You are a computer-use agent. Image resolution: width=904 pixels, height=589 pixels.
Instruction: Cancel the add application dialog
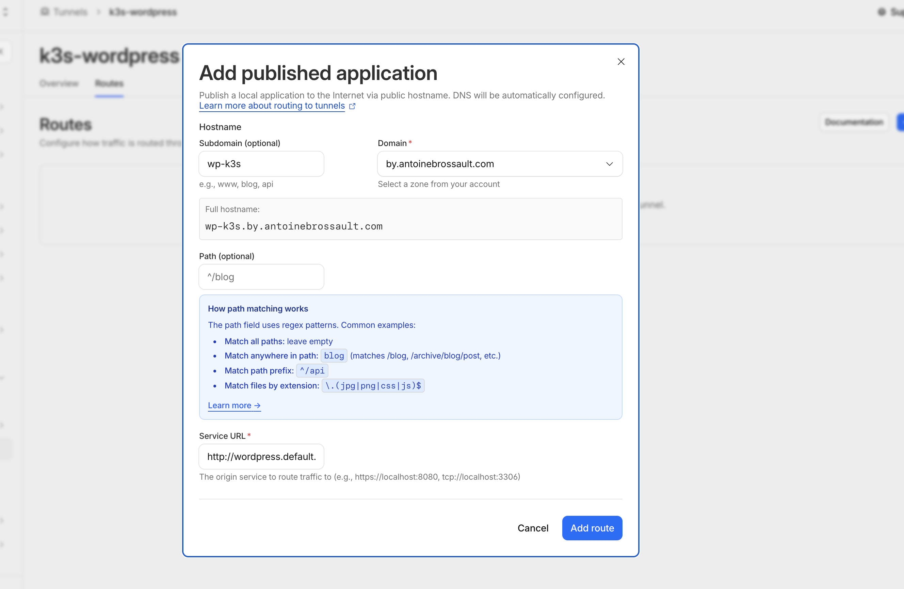click(533, 528)
